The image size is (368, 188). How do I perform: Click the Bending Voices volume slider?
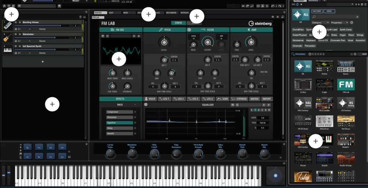41,25
